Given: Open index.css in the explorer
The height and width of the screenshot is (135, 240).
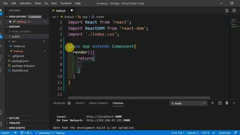Looking at the screenshot, I should pyautogui.click(x=19, y=46).
